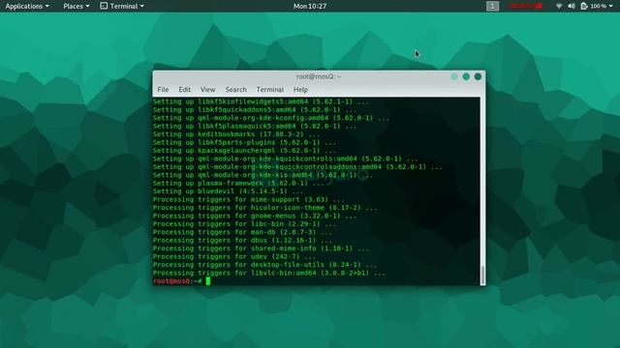This screenshot has width=620, height=348.
Task: Open the Terminal menu in terminal window
Action: (269, 90)
